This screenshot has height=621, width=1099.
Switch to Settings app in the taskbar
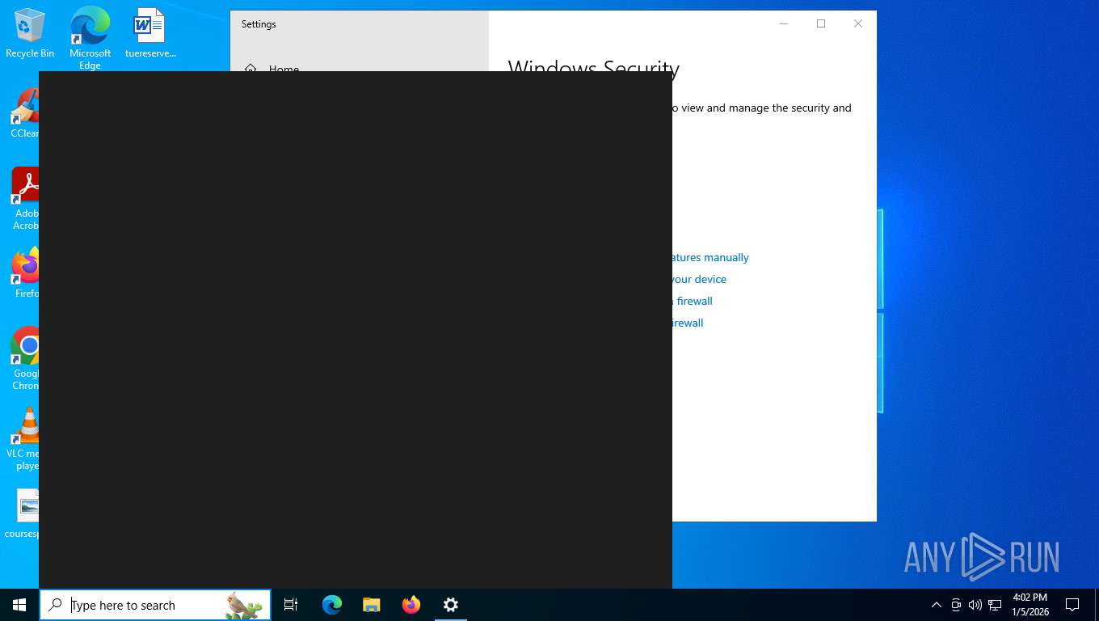click(x=451, y=605)
